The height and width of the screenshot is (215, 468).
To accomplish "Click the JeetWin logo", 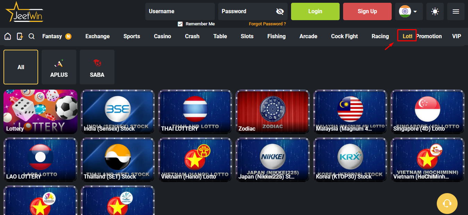I will [24, 12].
